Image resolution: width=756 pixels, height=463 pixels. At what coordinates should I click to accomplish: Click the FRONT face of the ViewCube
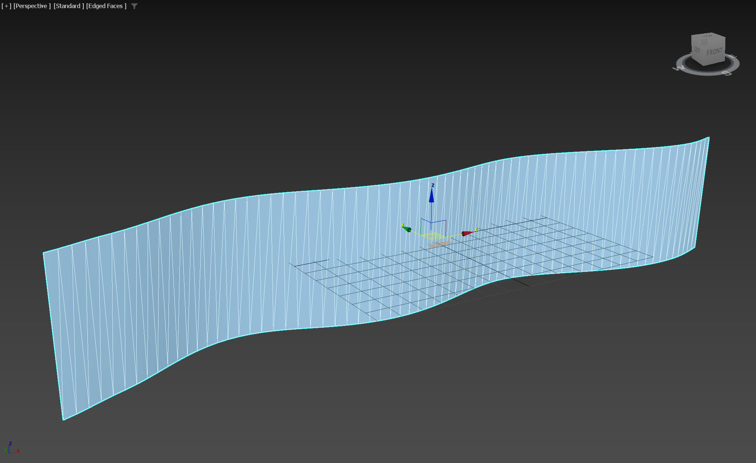[x=714, y=52]
